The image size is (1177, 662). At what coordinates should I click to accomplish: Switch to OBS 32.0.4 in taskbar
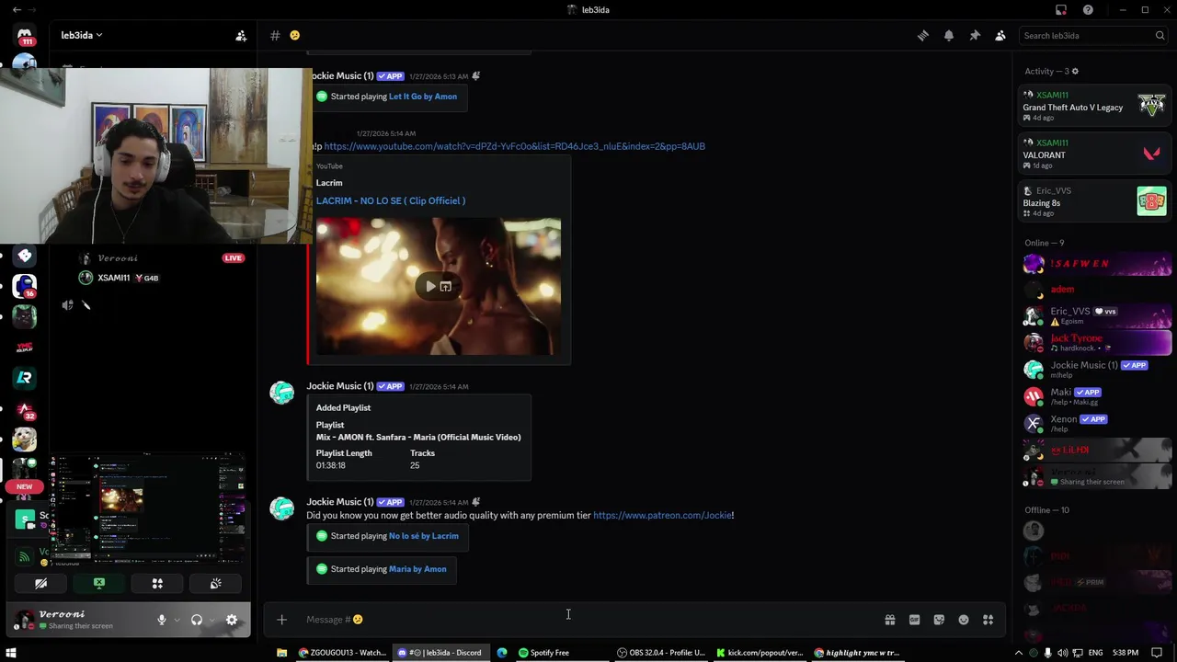click(661, 653)
